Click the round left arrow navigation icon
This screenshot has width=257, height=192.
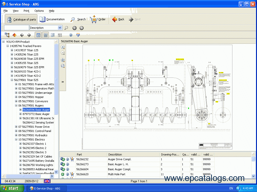[75, 28]
